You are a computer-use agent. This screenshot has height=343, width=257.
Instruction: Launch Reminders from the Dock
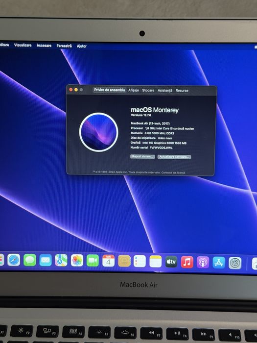140,261
